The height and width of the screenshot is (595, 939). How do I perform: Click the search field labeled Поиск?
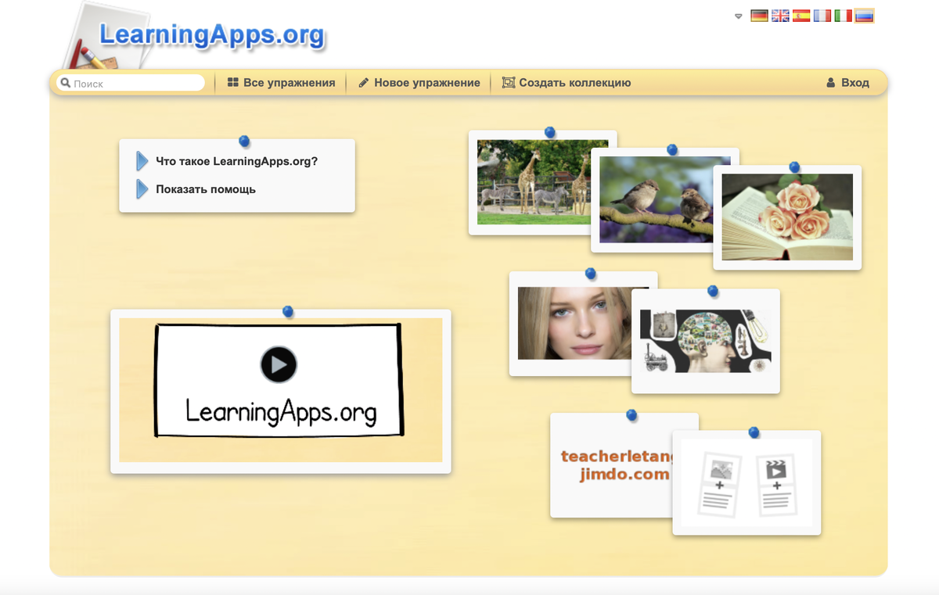coord(131,83)
